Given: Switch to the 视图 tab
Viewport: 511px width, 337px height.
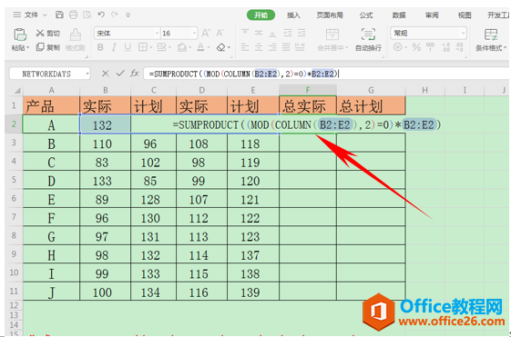Looking at the screenshot, I should (465, 15).
